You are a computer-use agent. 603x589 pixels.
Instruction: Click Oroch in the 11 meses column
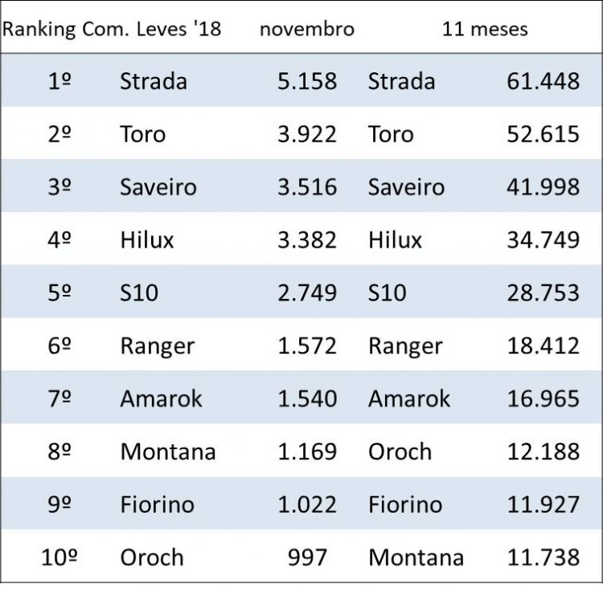tap(400, 452)
